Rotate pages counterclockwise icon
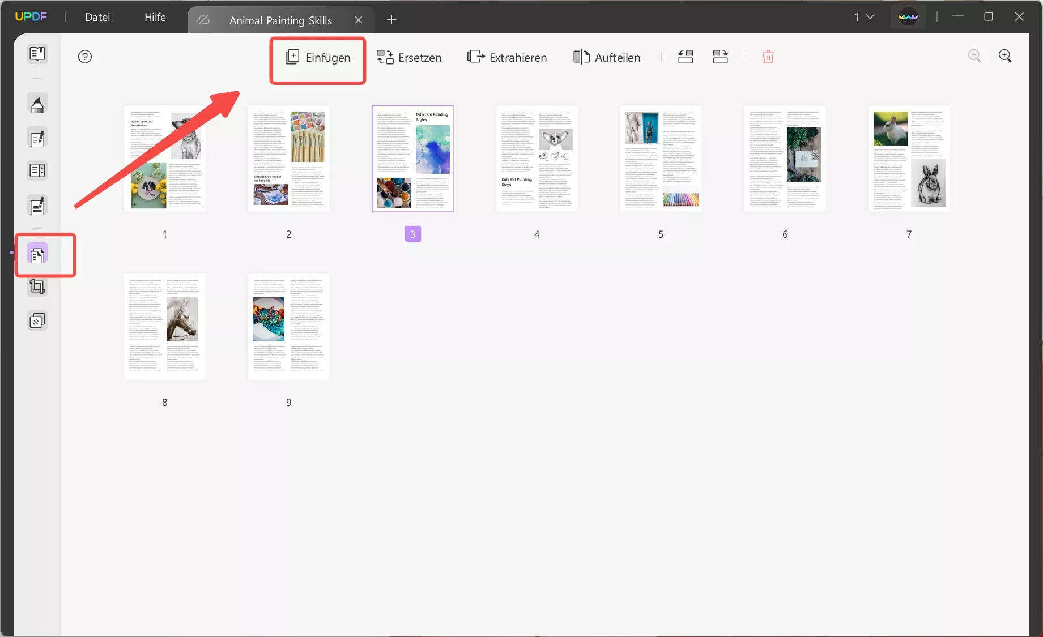 click(686, 57)
